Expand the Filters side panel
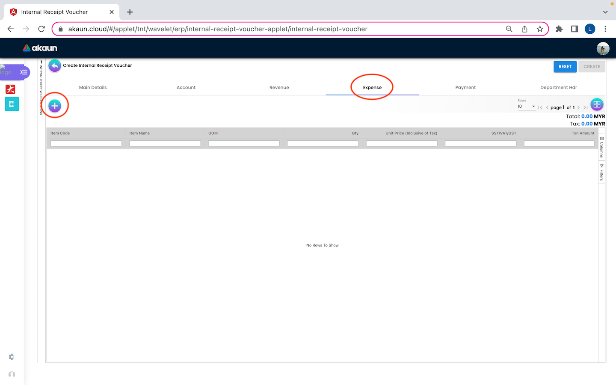The image size is (616, 385). click(601, 172)
